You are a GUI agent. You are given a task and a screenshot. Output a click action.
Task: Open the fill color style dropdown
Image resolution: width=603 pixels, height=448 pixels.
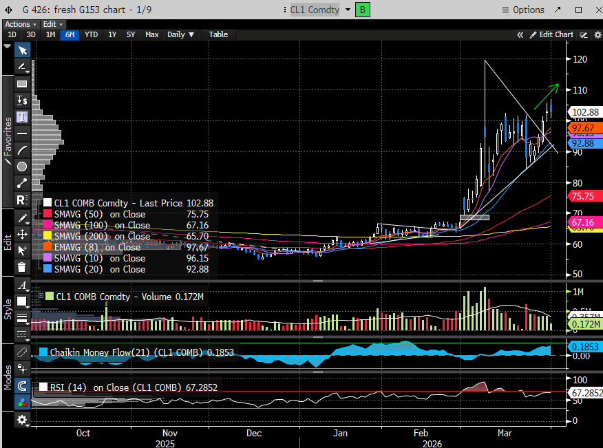[x=22, y=301]
